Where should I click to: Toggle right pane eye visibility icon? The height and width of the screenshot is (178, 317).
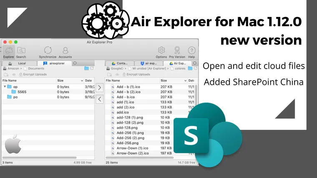pyautogui.click(x=117, y=74)
